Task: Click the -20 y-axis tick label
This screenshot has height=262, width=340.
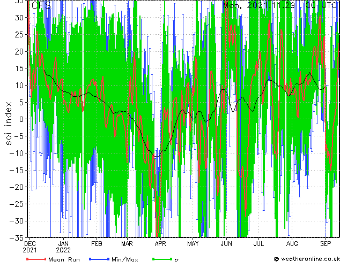Action: click(x=17, y=187)
